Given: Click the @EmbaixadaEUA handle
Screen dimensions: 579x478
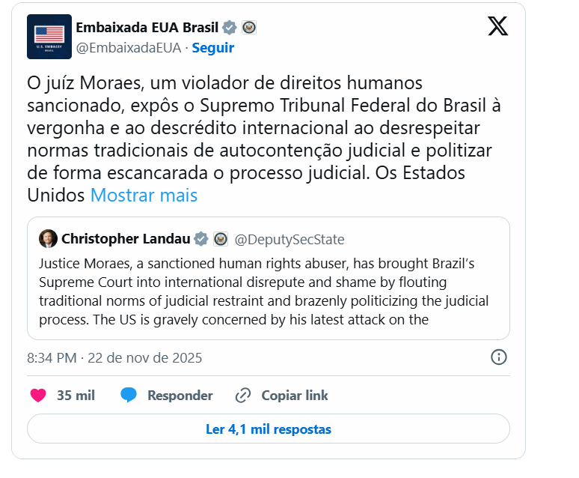Looking at the screenshot, I should point(129,48).
